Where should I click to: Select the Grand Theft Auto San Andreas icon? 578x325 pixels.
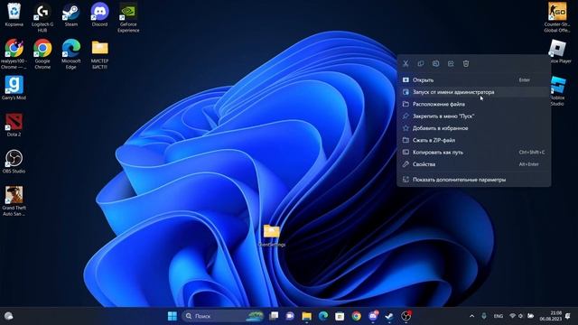tap(14, 200)
